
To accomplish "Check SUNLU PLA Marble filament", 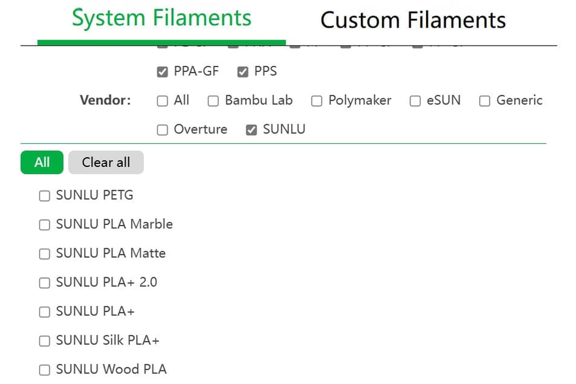I will tap(44, 225).
